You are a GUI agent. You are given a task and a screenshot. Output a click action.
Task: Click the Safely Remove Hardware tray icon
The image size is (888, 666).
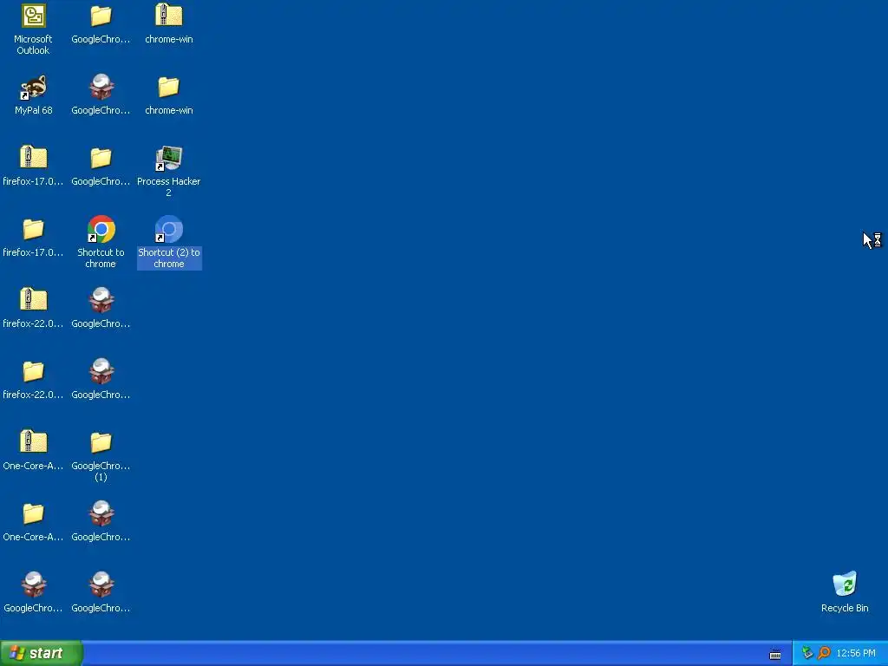[807, 653]
